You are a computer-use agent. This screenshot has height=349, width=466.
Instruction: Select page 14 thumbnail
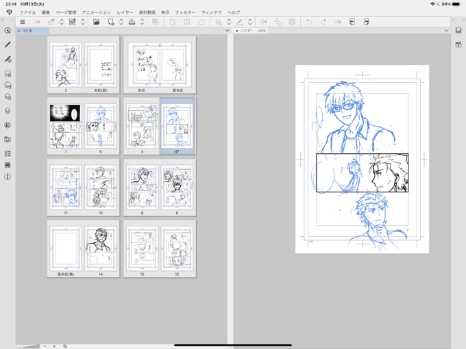pyautogui.click(x=101, y=248)
